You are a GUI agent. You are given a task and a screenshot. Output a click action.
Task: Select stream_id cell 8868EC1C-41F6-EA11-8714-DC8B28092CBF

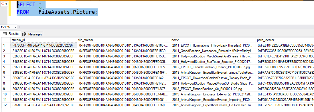click(x=44, y=72)
